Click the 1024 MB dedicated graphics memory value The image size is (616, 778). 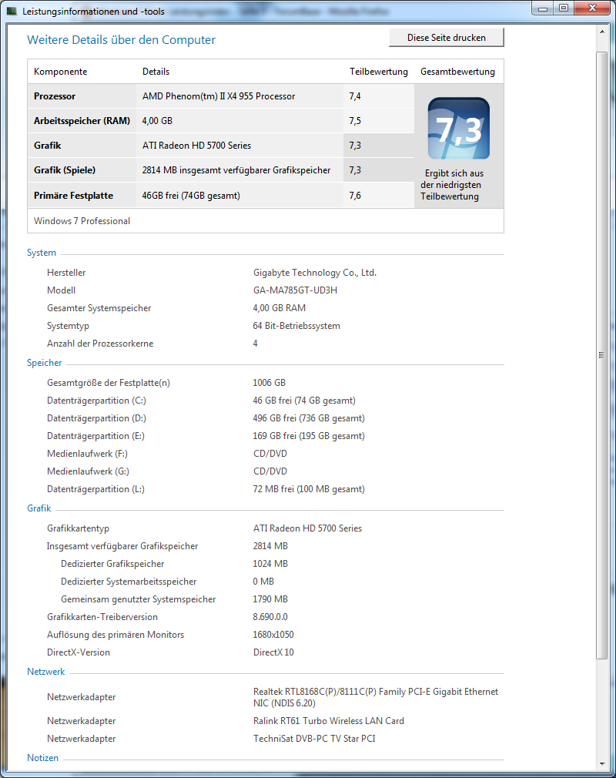click(270, 564)
